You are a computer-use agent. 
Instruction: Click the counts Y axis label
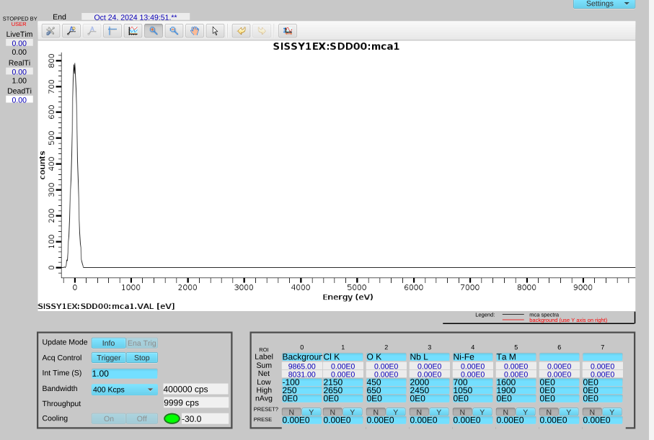point(42,166)
